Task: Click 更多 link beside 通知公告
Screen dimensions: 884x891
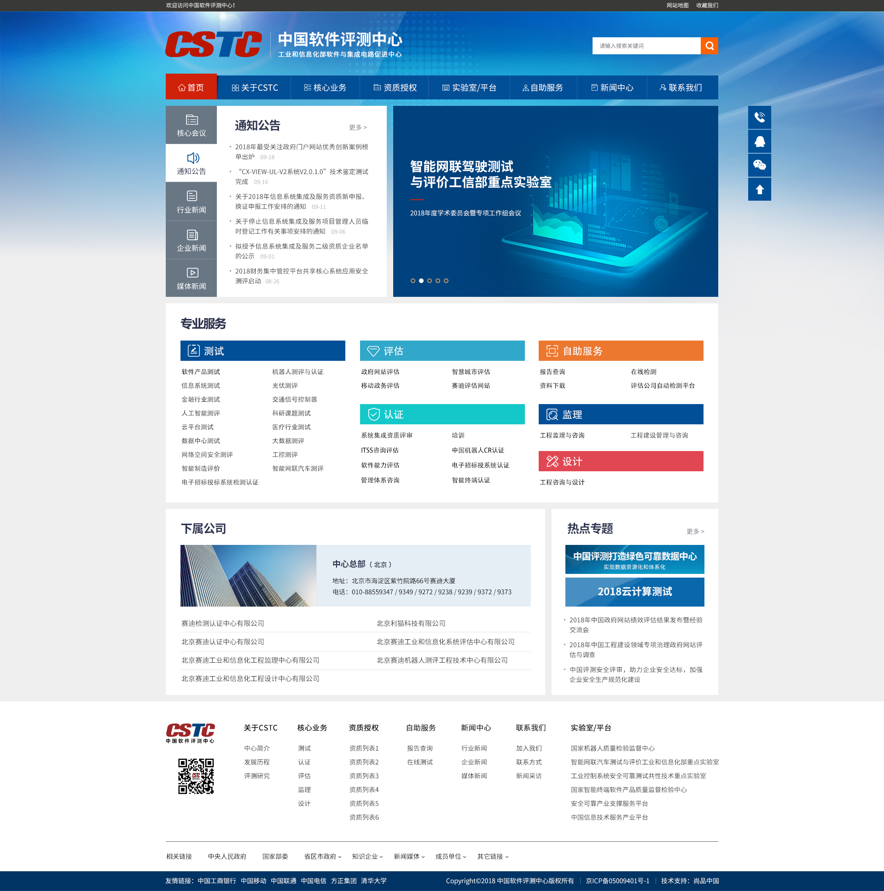Action: (358, 127)
